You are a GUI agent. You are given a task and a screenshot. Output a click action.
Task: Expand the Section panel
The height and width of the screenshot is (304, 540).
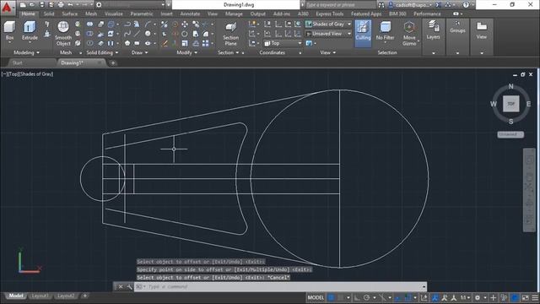pyautogui.click(x=228, y=52)
